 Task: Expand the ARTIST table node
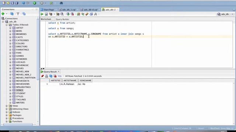point(10,28)
